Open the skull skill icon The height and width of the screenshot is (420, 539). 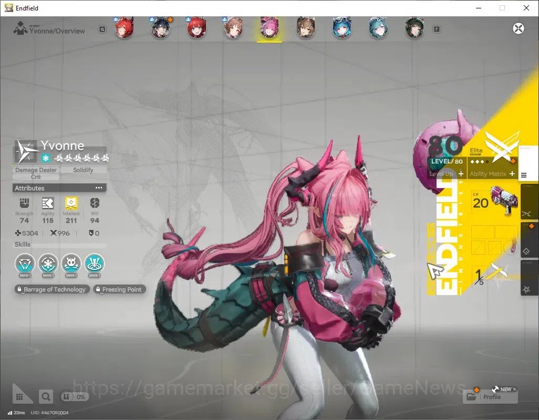71,264
